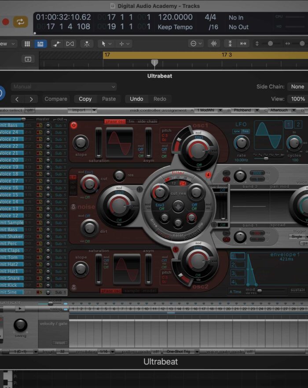Toggle the yellow Cycle loop button
The image size is (308, 388).
(21, 22)
